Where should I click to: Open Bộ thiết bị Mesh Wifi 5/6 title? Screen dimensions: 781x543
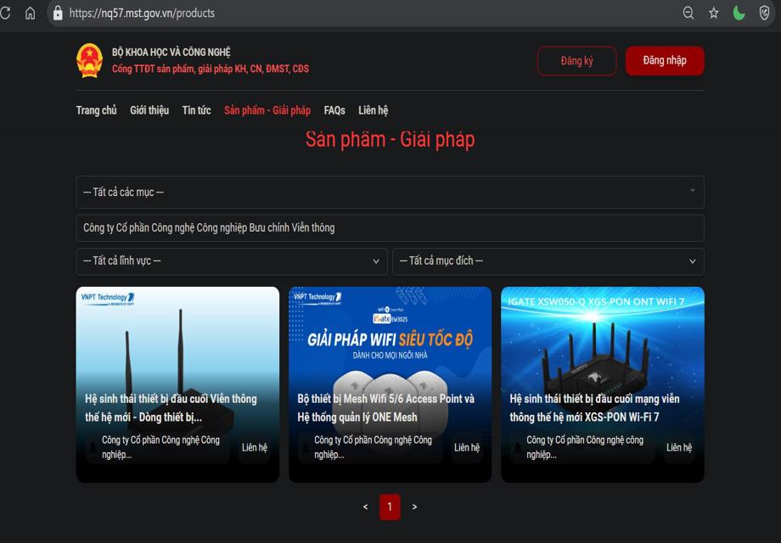coord(386,408)
